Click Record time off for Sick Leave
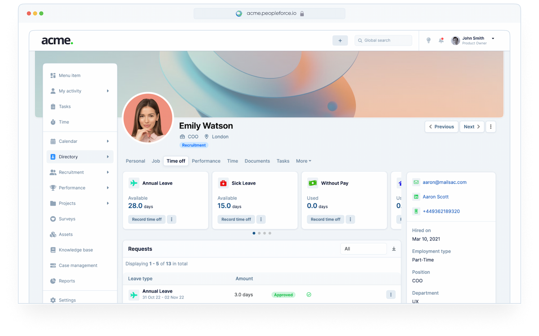 (236, 219)
